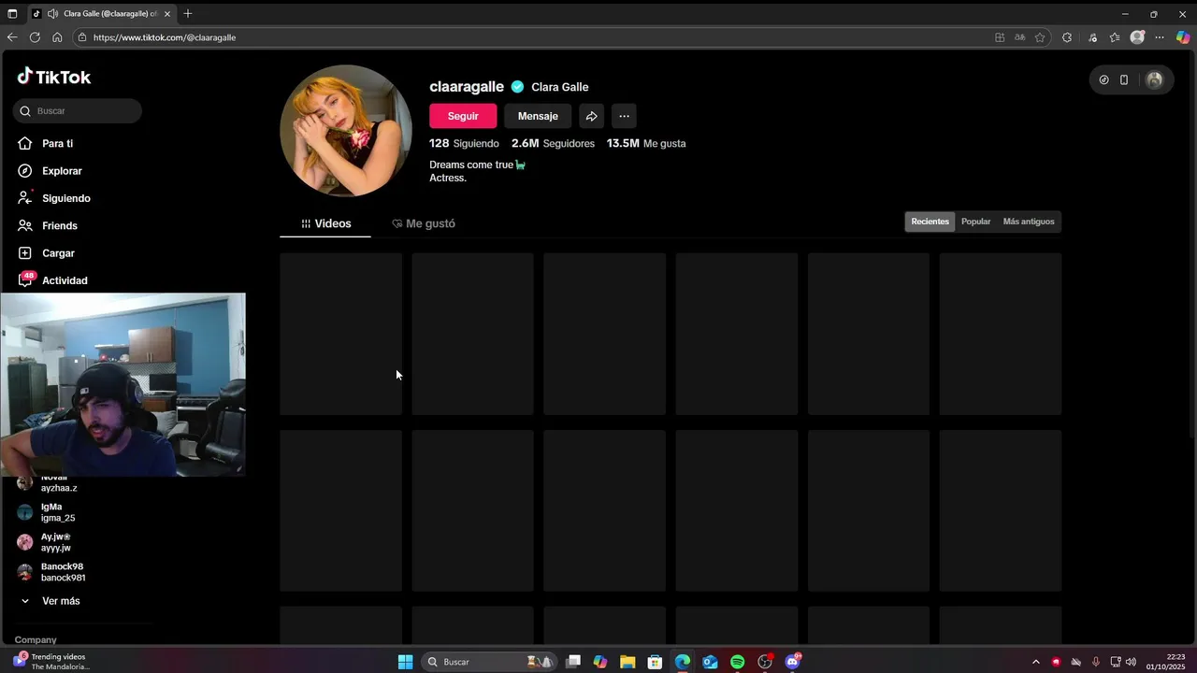Click the volume icon in system tray
The image size is (1197, 673).
1131,662
